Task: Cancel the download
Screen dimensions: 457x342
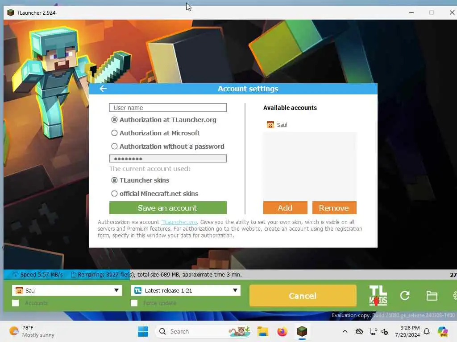Action: click(303, 296)
